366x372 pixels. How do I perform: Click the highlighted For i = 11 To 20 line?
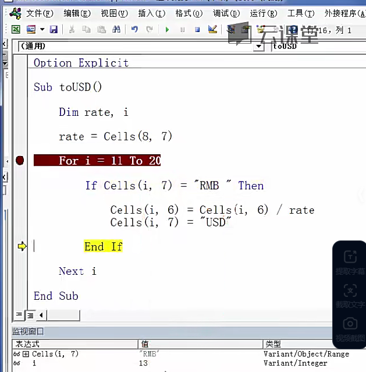(x=97, y=160)
